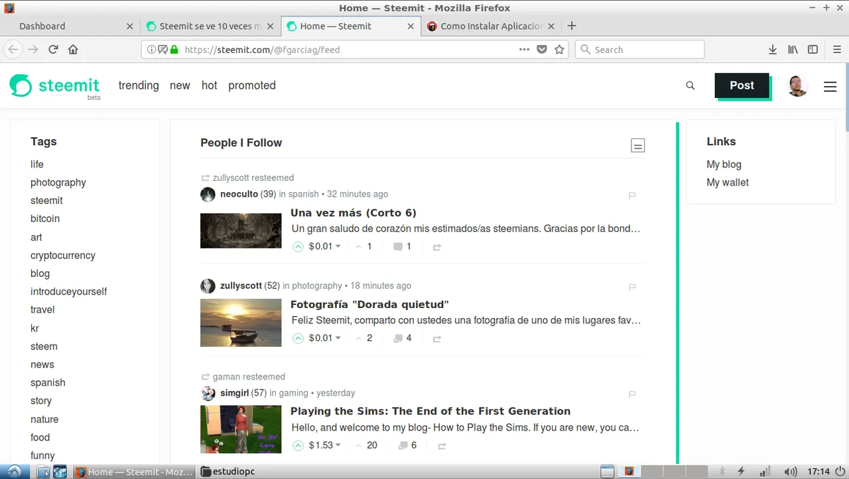
Task: Show votes list for the neoculto post
Action: (x=363, y=246)
